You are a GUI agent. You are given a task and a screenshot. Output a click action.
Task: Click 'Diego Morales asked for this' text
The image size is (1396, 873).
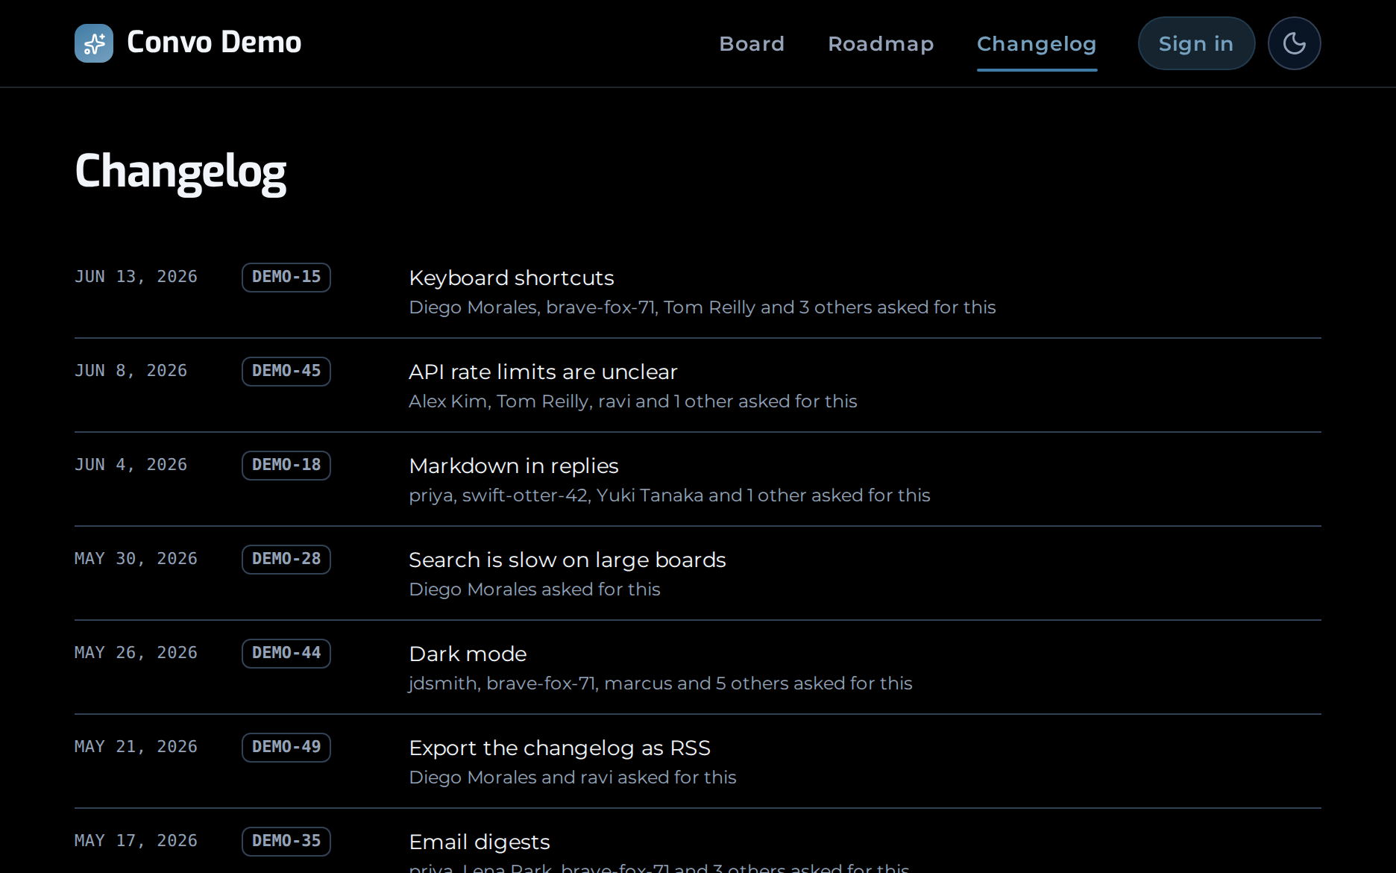535,589
